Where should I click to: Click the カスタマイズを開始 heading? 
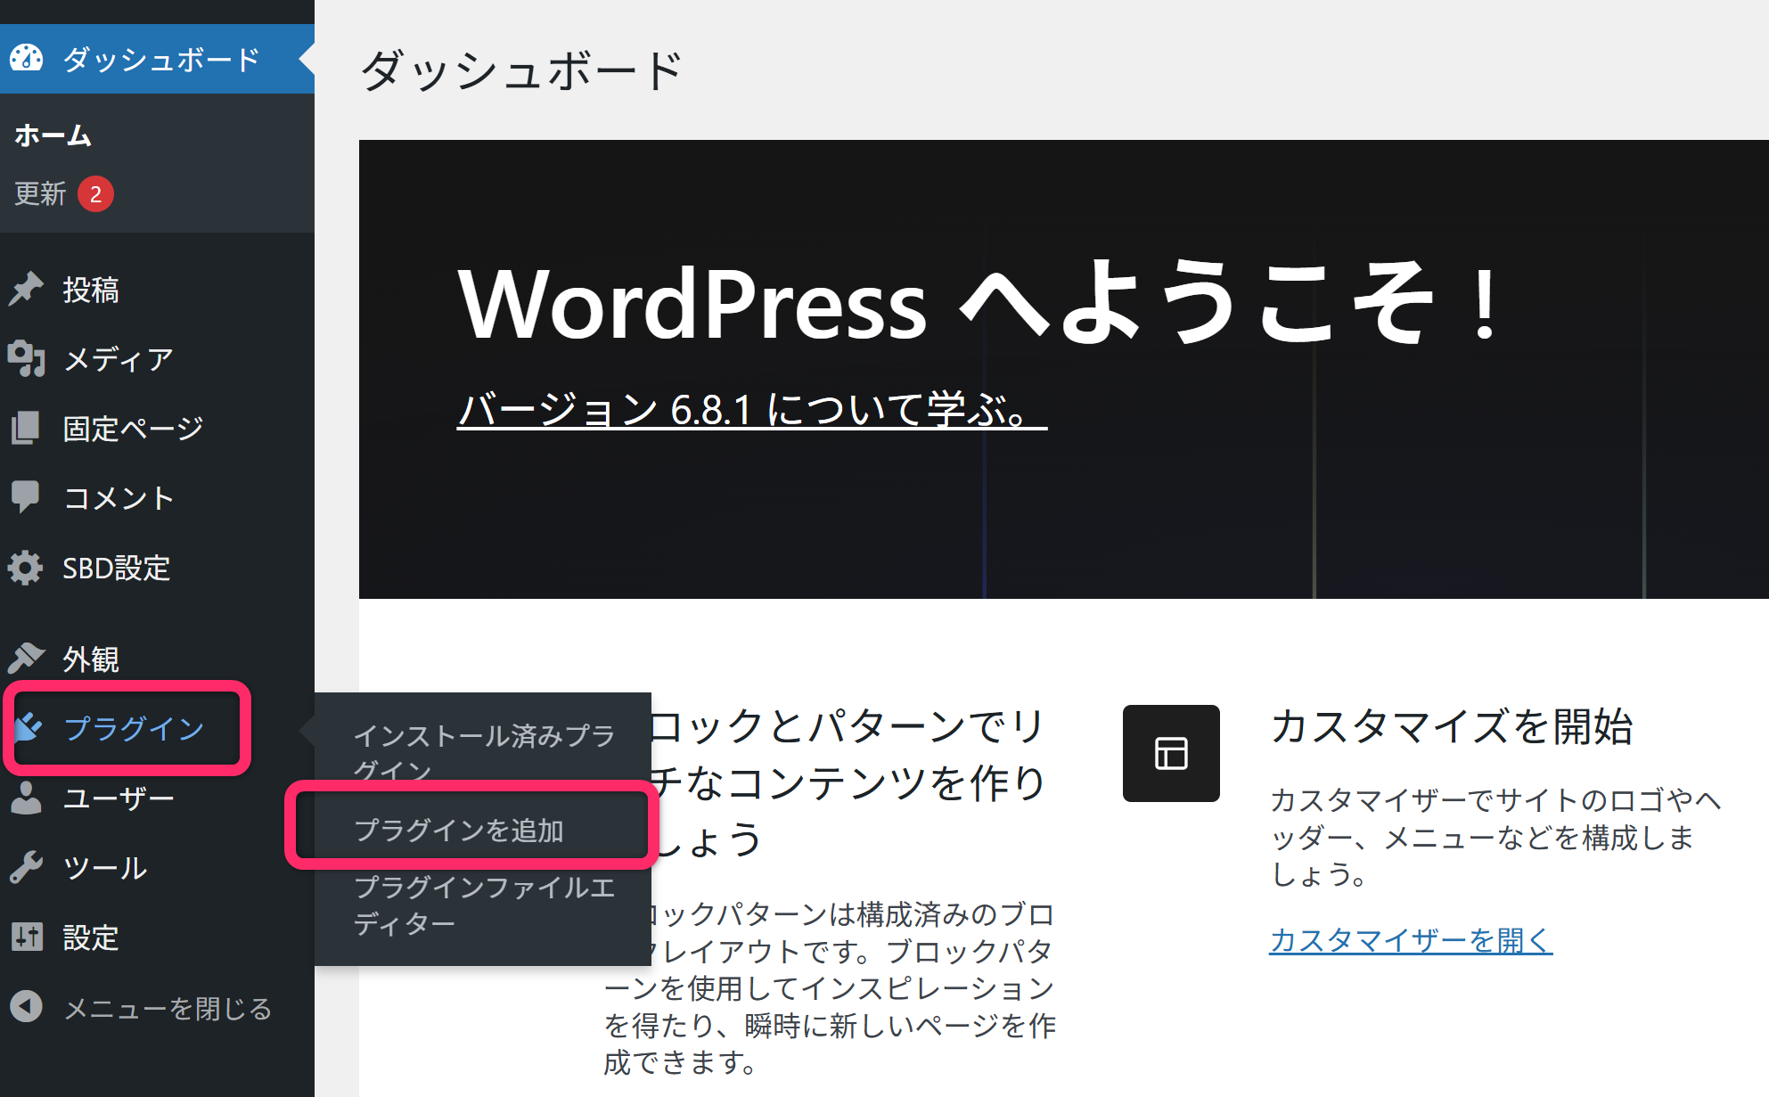[1452, 726]
